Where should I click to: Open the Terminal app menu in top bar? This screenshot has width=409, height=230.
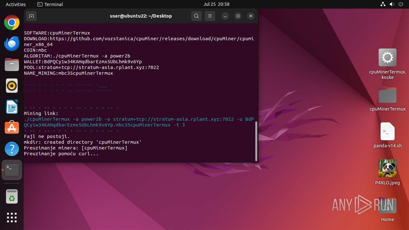coord(50,4)
